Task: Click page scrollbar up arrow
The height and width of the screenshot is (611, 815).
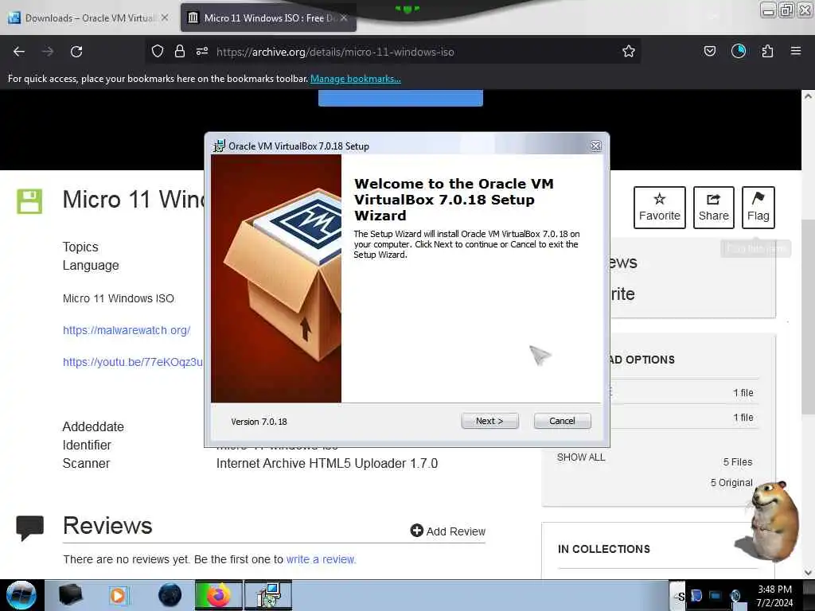Action: [x=808, y=96]
